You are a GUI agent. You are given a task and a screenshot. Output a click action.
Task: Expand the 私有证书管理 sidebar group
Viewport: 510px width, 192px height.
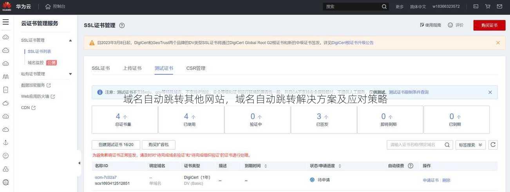tap(71, 74)
